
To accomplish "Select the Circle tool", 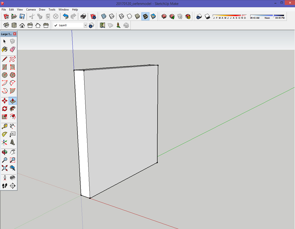I will coord(5,75).
